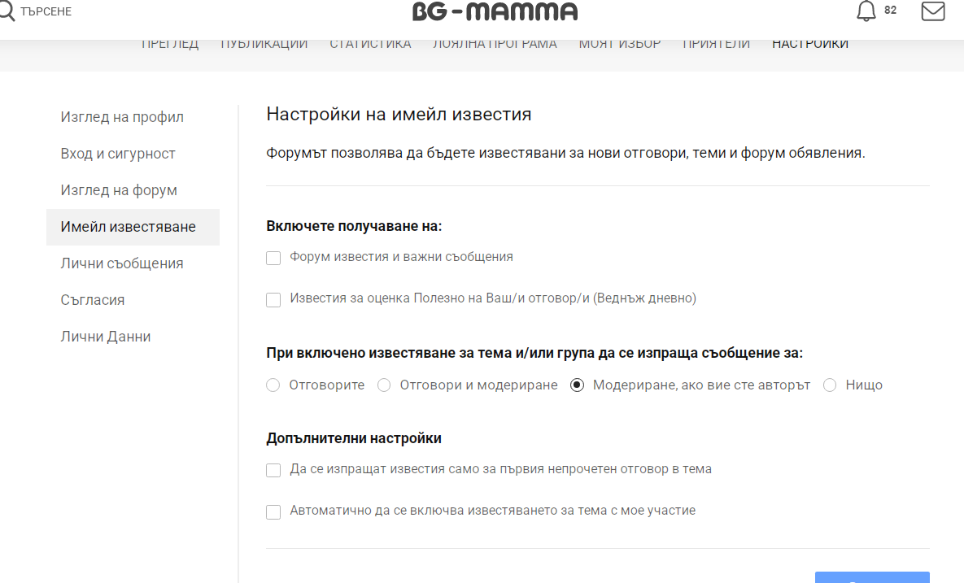The image size is (964, 583).
Task: Click the search magnifier icon
Action: tap(7, 11)
